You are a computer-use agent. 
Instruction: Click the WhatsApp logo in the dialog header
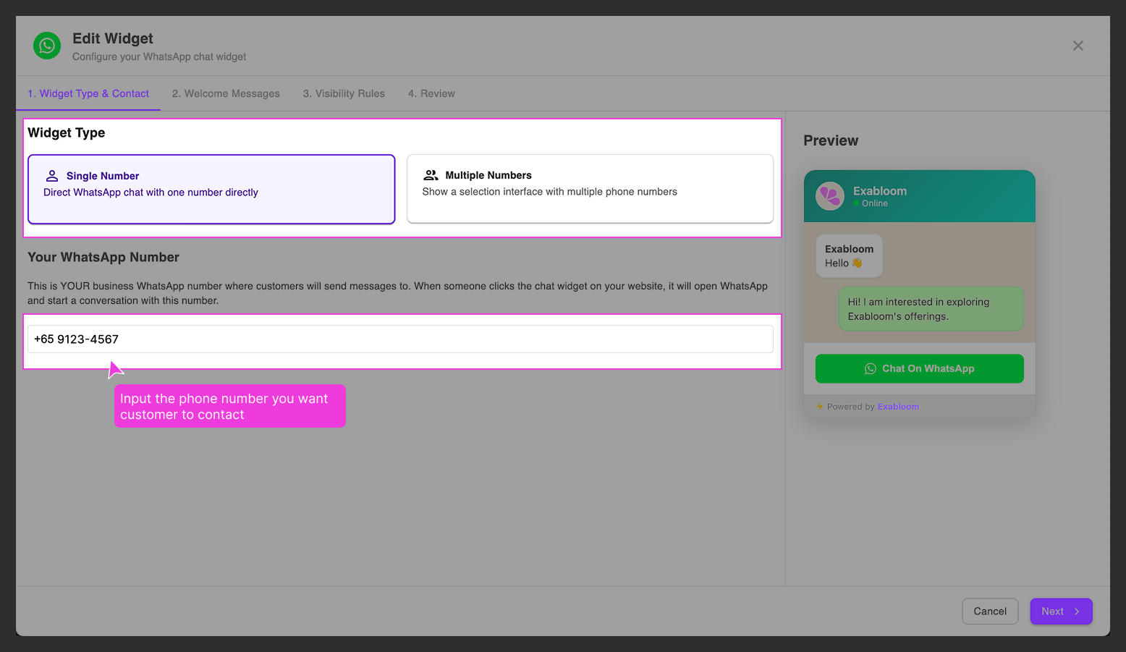tap(46, 45)
